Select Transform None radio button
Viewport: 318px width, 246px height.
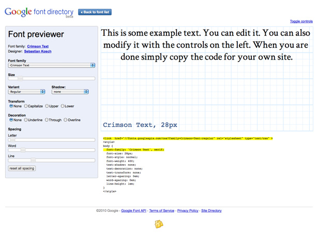(11, 106)
